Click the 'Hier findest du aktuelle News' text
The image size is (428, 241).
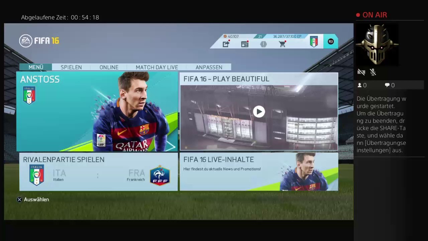(x=222, y=169)
